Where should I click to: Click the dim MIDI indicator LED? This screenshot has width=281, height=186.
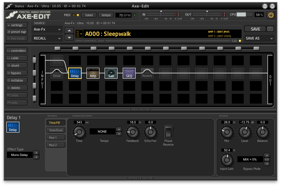pyautogui.click(x=73, y=15)
